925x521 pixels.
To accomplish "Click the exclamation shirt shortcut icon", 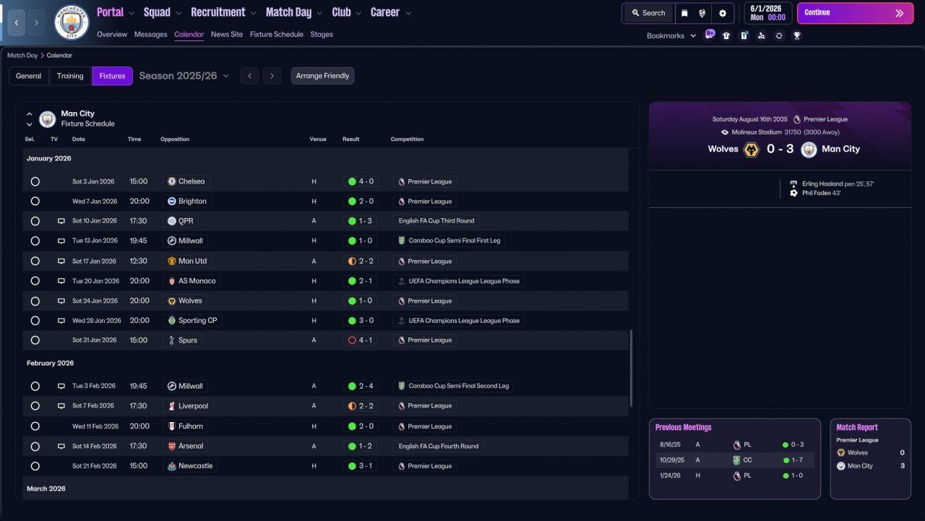I will click(x=744, y=35).
